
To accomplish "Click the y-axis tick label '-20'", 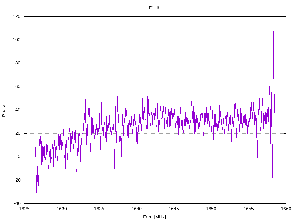I will pyautogui.click(x=17, y=180).
